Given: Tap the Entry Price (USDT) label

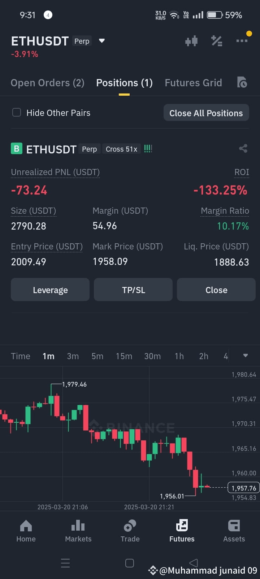Looking at the screenshot, I should pyautogui.click(x=47, y=247).
